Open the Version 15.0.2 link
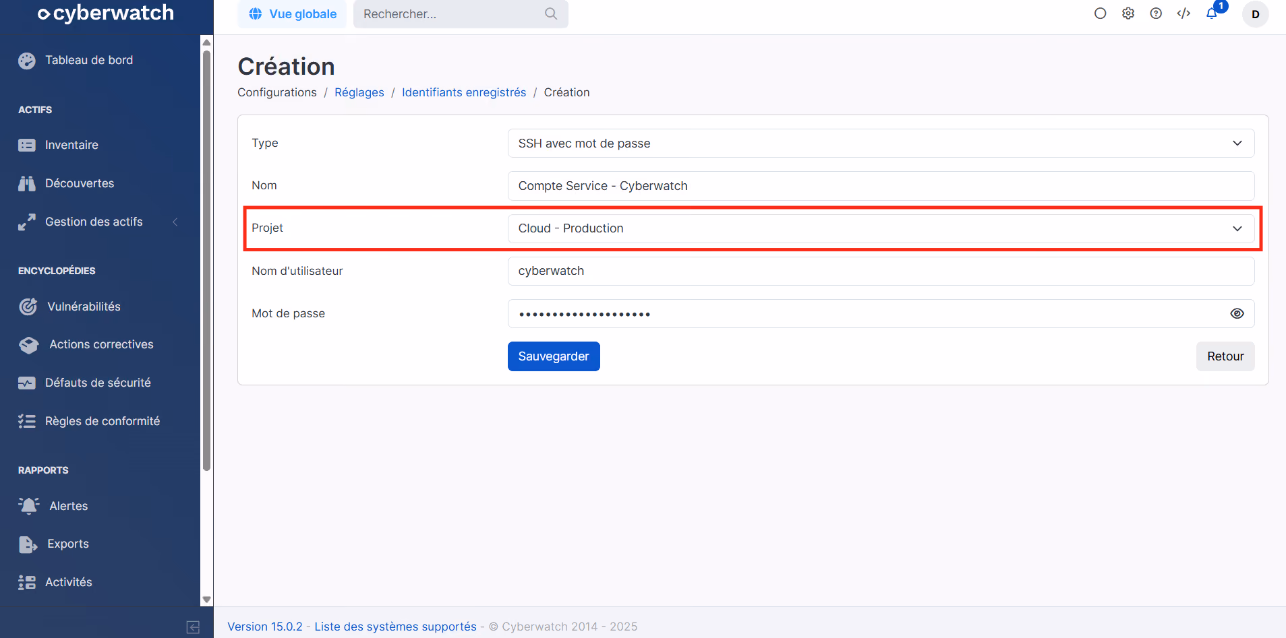This screenshot has width=1286, height=638. pos(265,627)
